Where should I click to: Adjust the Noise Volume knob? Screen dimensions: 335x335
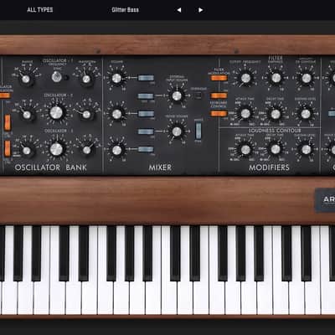(177, 131)
